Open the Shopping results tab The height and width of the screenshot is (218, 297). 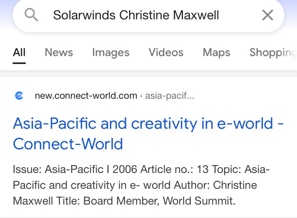tap(273, 53)
